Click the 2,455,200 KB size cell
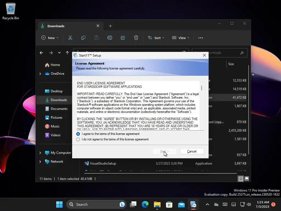Viewport: 281px width, 211px height. click(x=237, y=131)
